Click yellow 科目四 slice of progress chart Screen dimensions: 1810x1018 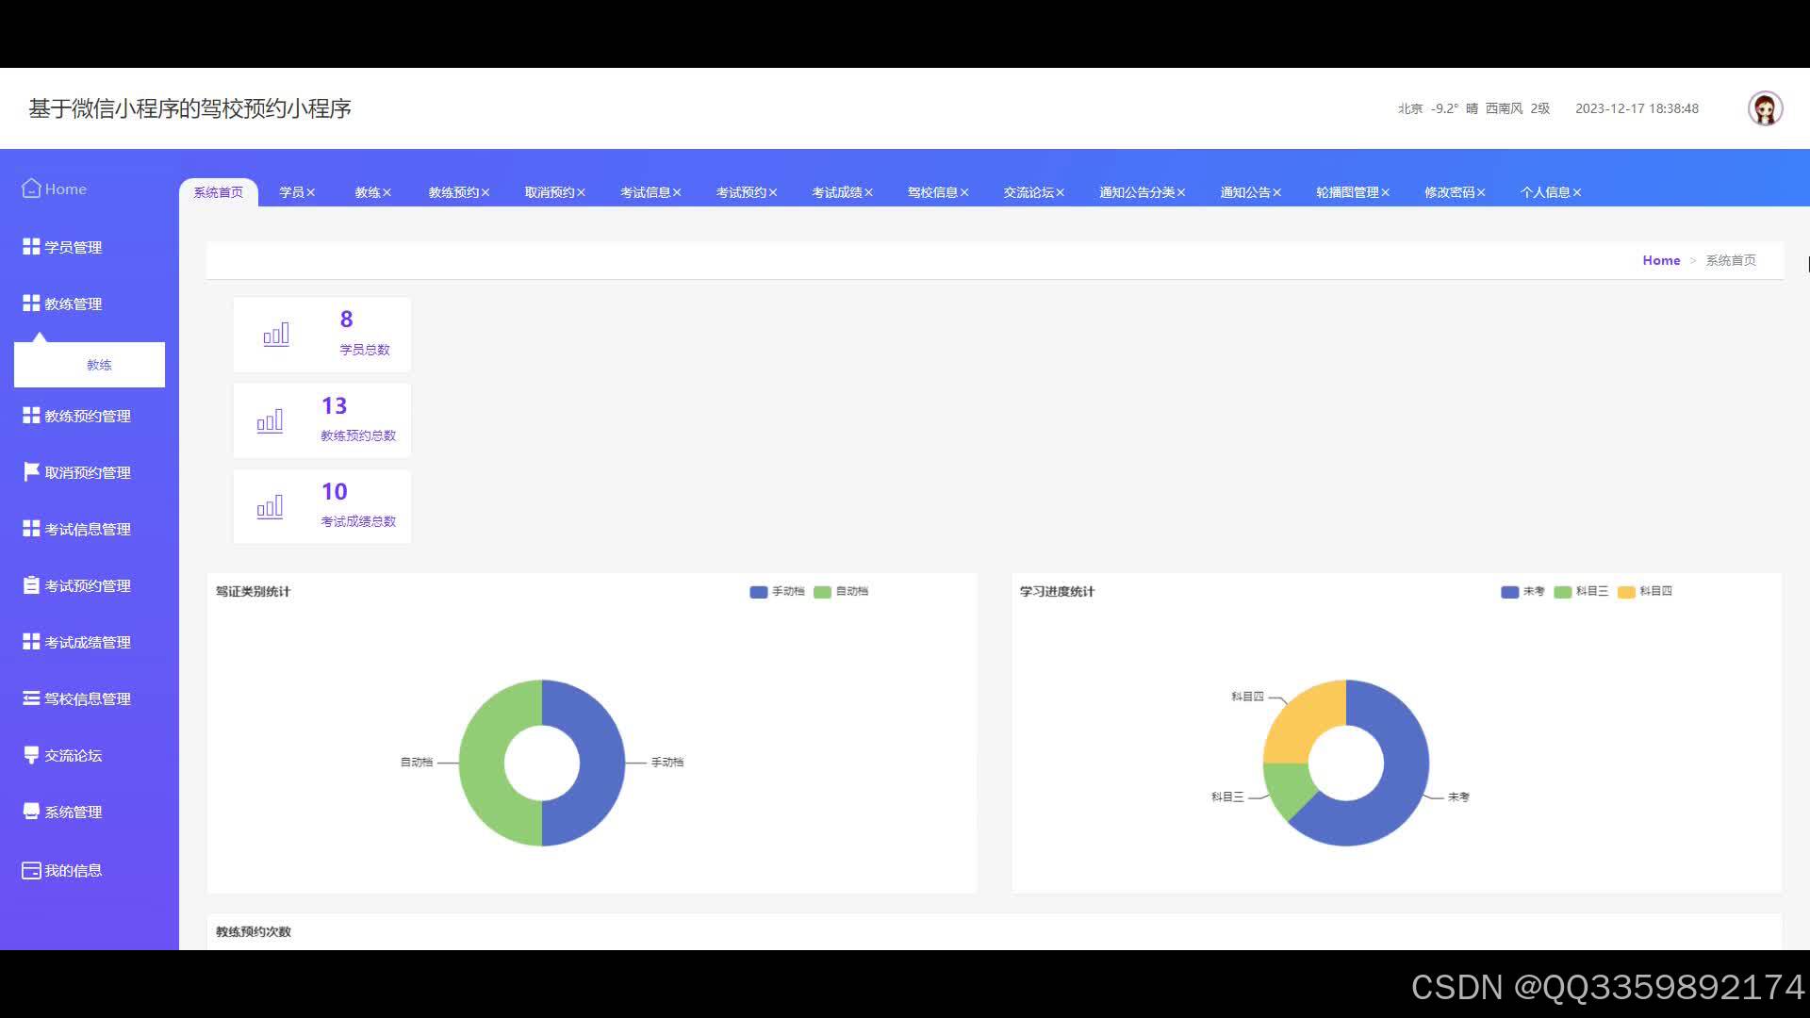pyautogui.click(x=1303, y=720)
